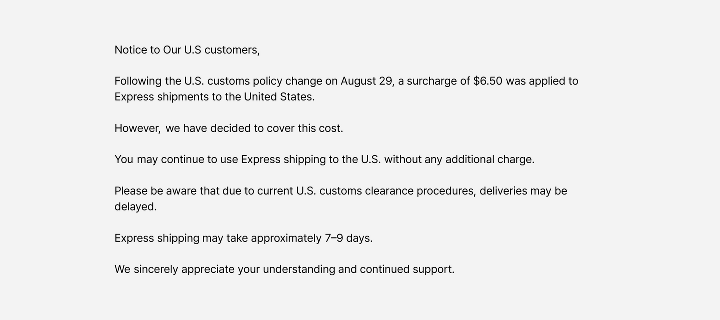
Task: Click the phrase "We sincerely appreciate"
Action: (174, 269)
